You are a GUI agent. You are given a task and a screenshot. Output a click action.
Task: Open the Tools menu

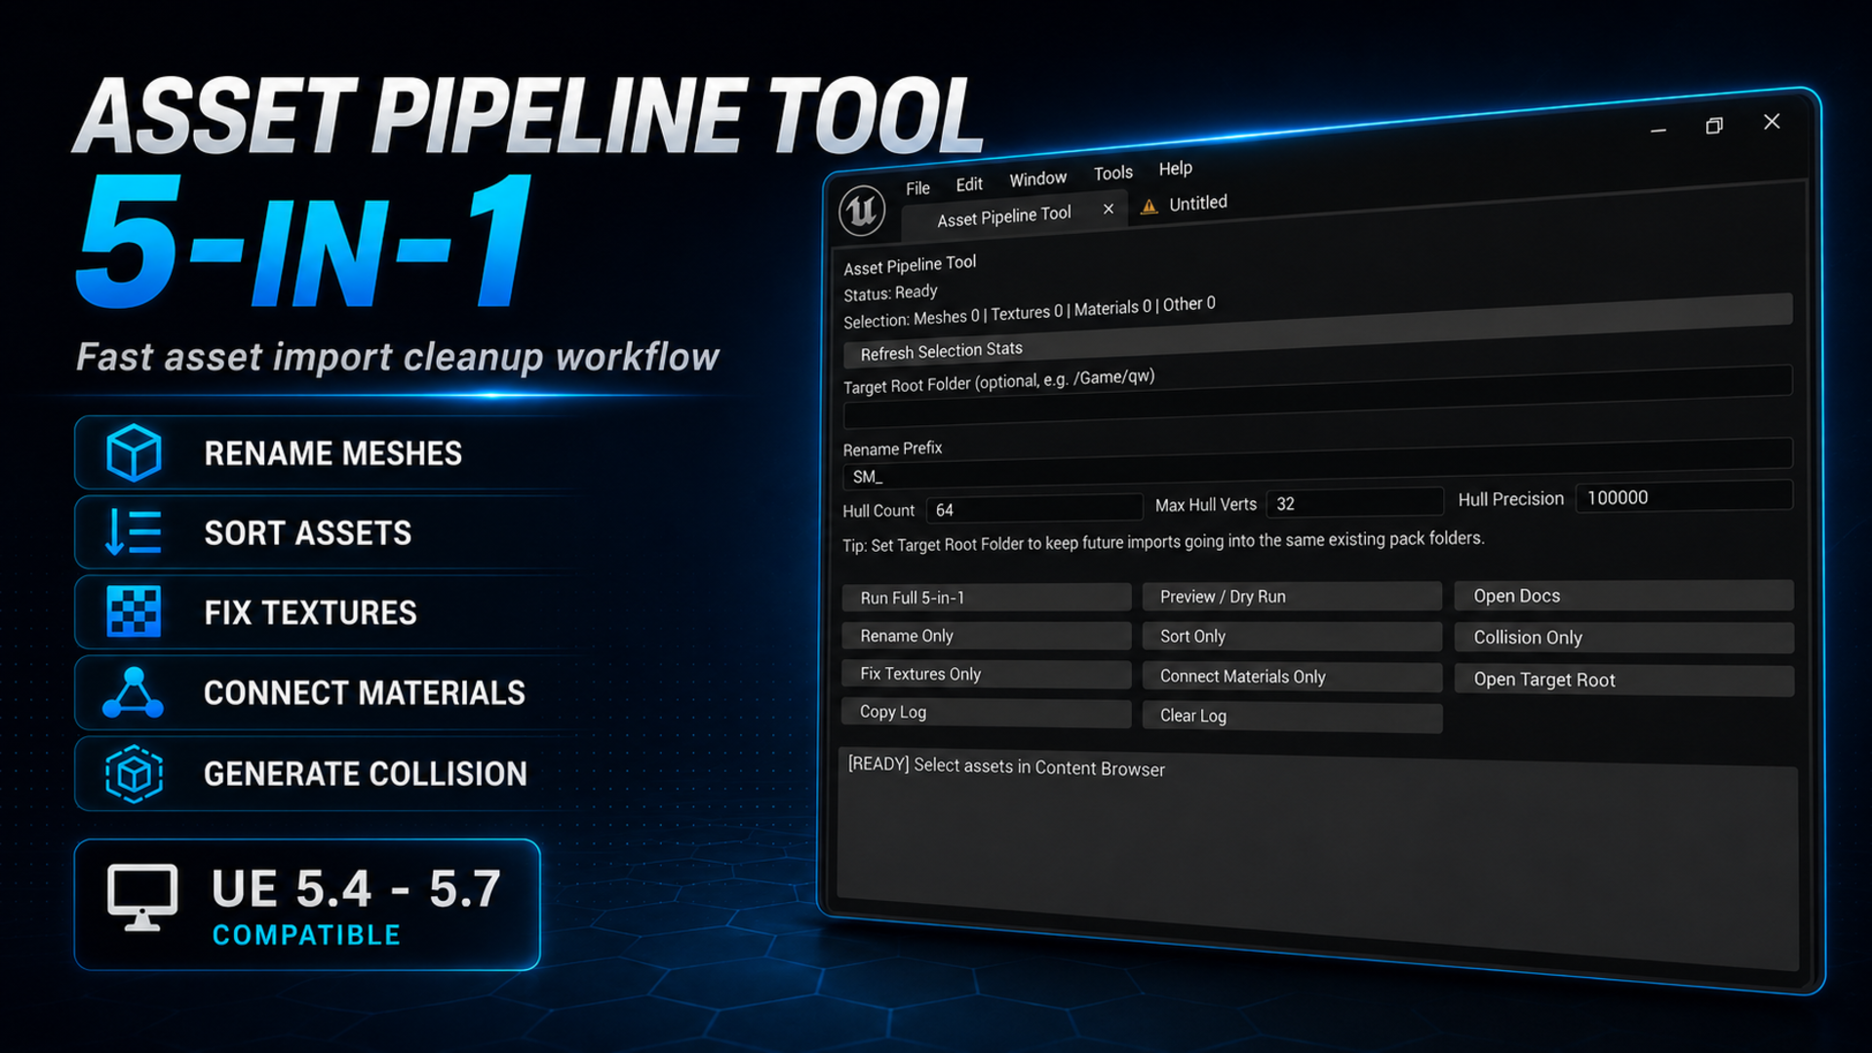(x=1112, y=174)
